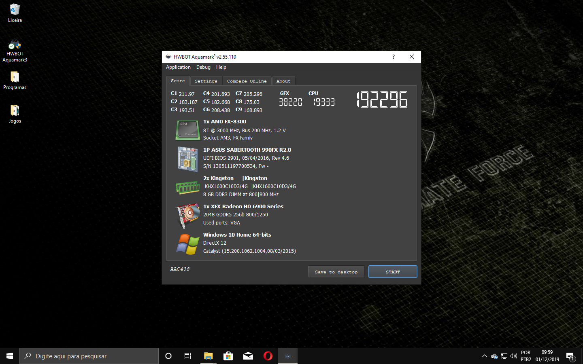The image size is (583, 364).
Task: Click the C3 value 193.51
Action: (187, 110)
